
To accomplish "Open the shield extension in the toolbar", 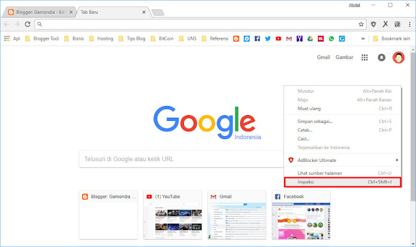I will coord(373,24).
